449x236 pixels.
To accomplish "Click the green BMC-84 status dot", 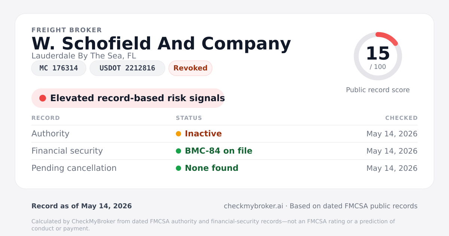I will [x=178, y=151].
